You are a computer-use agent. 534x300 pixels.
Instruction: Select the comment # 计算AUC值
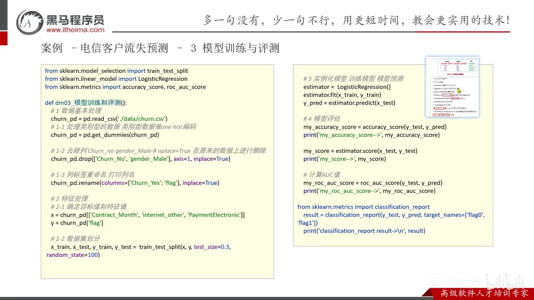[x=322, y=175]
